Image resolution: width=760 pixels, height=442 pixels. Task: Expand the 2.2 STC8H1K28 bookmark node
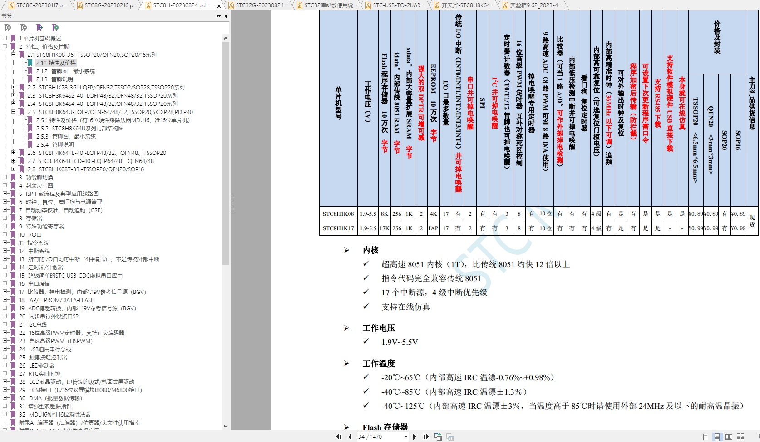tap(14, 87)
